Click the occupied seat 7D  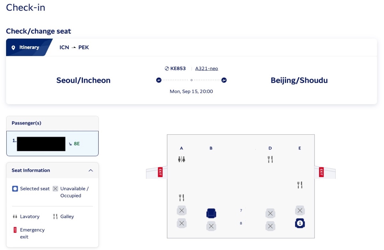tap(270, 213)
